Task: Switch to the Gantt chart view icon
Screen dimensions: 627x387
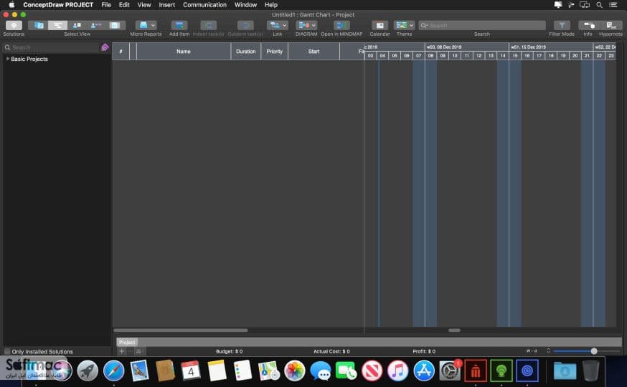Action: coord(57,25)
